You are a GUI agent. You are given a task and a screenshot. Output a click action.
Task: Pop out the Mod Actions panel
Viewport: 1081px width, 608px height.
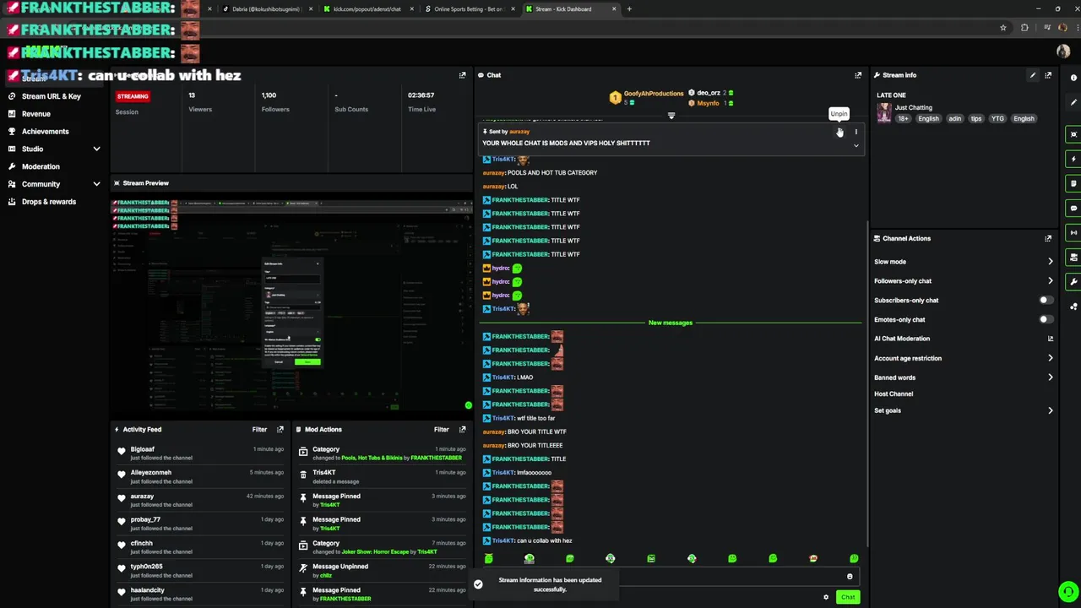tap(462, 429)
